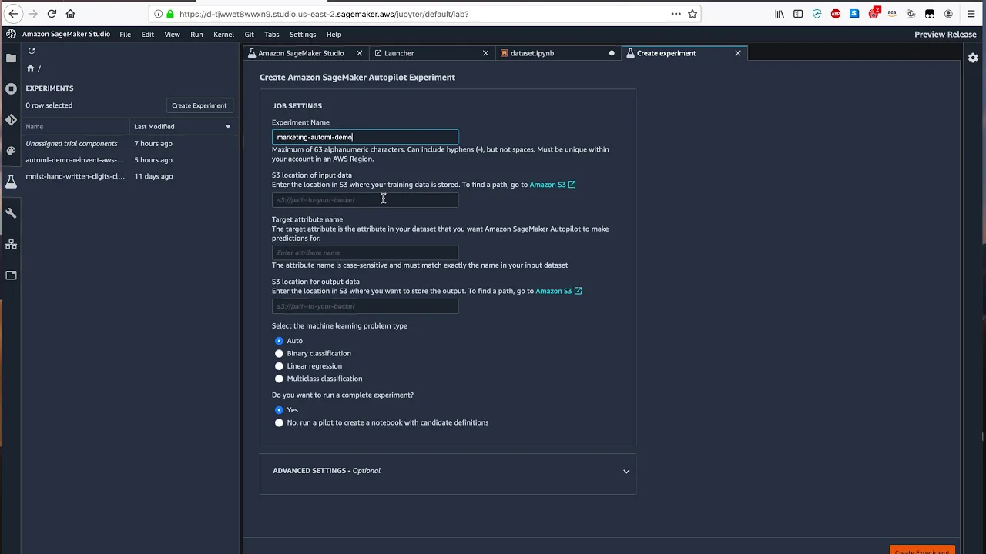Open the endpoints network sidebar icon
This screenshot has width=986, height=554.
11,244
